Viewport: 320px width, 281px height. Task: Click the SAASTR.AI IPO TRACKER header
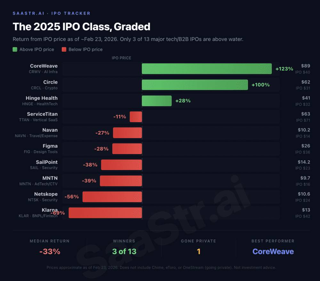point(52,13)
